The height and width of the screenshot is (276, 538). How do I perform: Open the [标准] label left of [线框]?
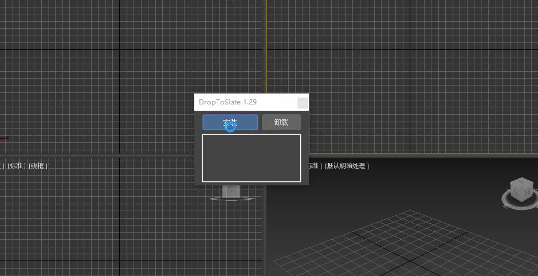point(17,166)
